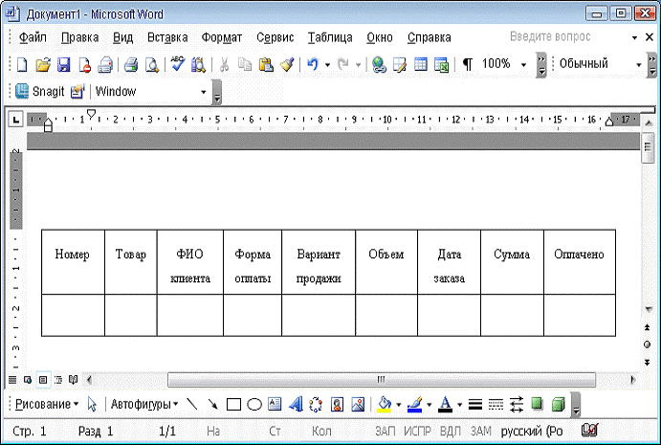Viewport: 661px width, 445px height.
Task: Insert WordArt from the drawing toolbar
Action: click(295, 404)
